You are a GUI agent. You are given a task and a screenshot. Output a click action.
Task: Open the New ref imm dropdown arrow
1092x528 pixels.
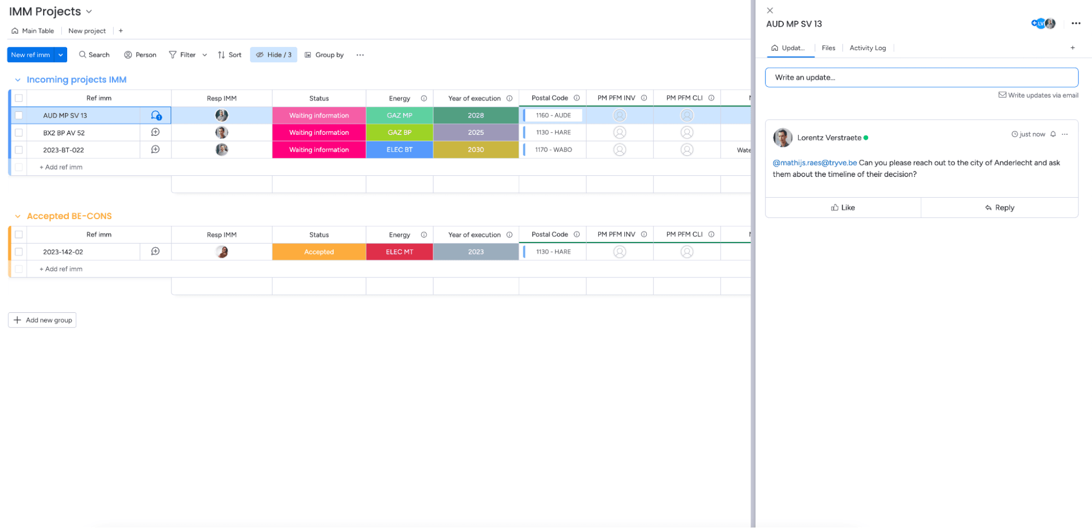pos(61,55)
